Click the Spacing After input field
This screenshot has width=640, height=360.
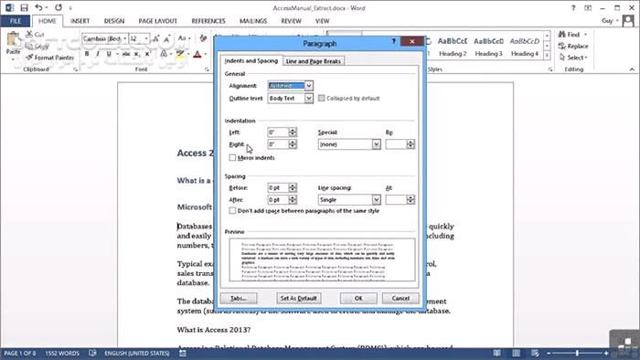point(278,200)
